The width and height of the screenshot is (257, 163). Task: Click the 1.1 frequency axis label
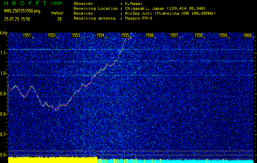pyautogui.click(x=3, y=53)
